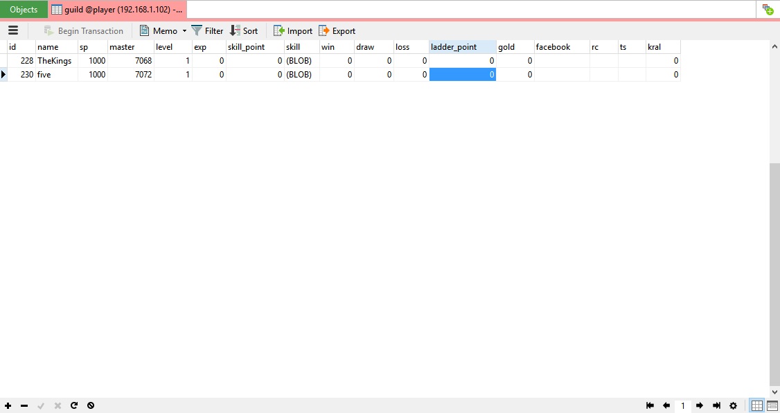Go to the next page arrow
The image size is (780, 413).
click(x=700, y=405)
